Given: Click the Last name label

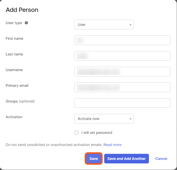Looking at the screenshot, I should 14,54.
